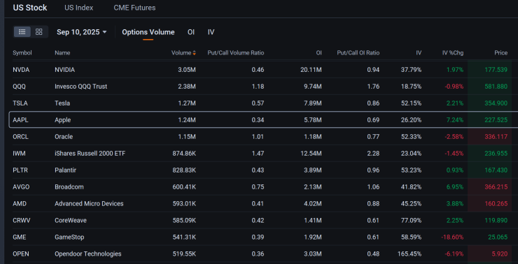Click the IV %Chg column header
This screenshot has width=518, height=264.
point(453,53)
